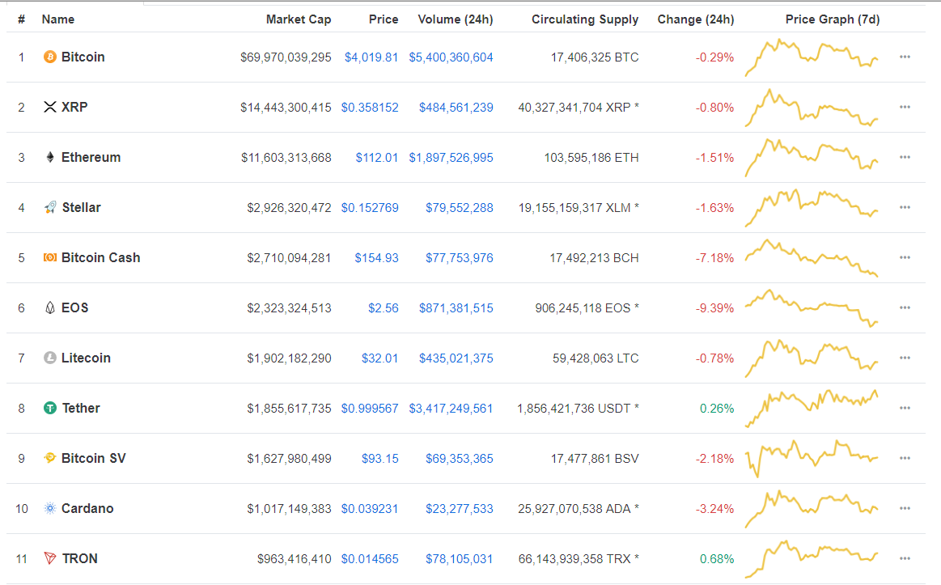
Task: Click the Stellar rocket logo icon
Action: click(50, 208)
